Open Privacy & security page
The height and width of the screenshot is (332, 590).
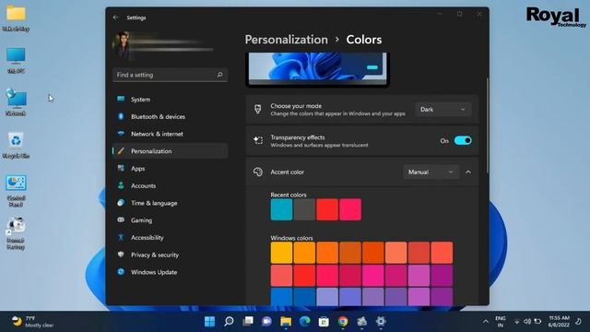pos(170,255)
